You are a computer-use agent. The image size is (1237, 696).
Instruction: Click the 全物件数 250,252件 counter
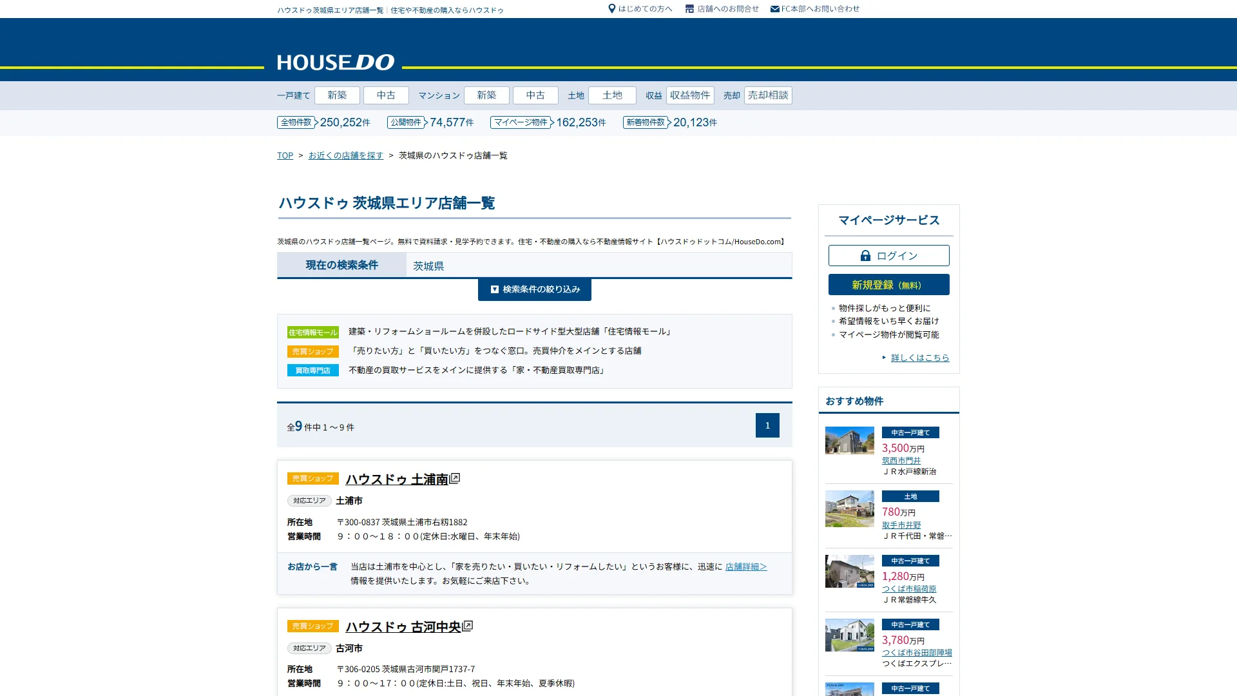(323, 122)
